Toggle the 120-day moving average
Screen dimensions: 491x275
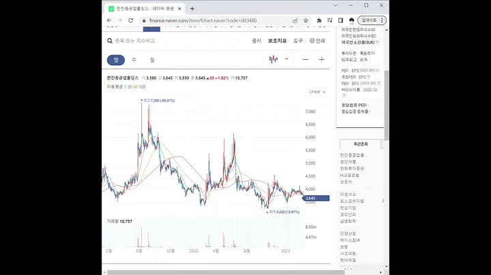coord(142,87)
